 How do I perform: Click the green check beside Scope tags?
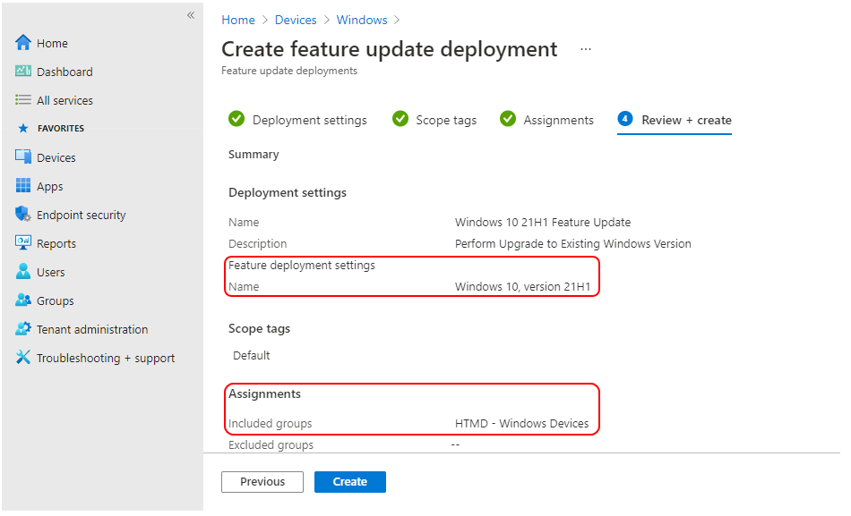coord(400,119)
